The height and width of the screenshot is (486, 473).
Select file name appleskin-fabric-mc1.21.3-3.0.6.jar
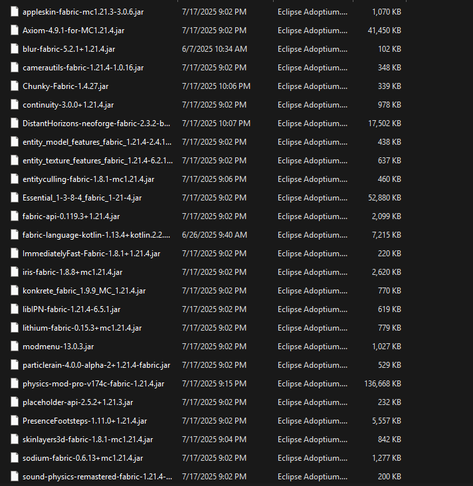pos(83,12)
